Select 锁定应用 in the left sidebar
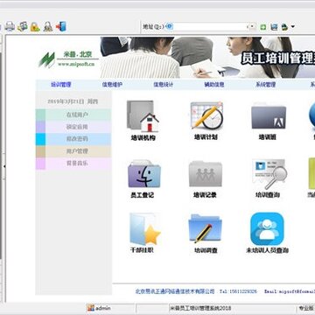The image size is (315, 315). [x=73, y=127]
